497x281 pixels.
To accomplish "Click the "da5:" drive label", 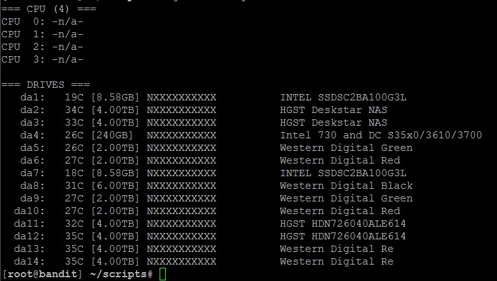I will pyautogui.click(x=33, y=148).
